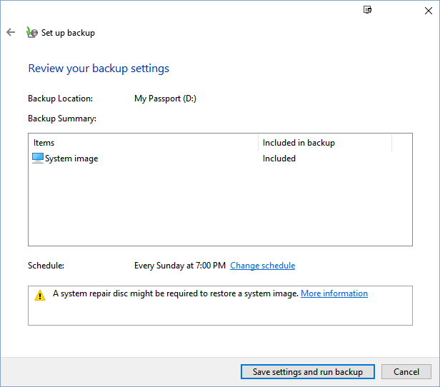
Task: Click the small monitor icon in title bar
Action: coord(367,10)
